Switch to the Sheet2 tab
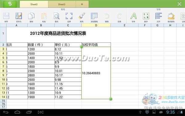The height and width of the screenshot is (116, 185). pyautogui.click(x=34, y=4)
